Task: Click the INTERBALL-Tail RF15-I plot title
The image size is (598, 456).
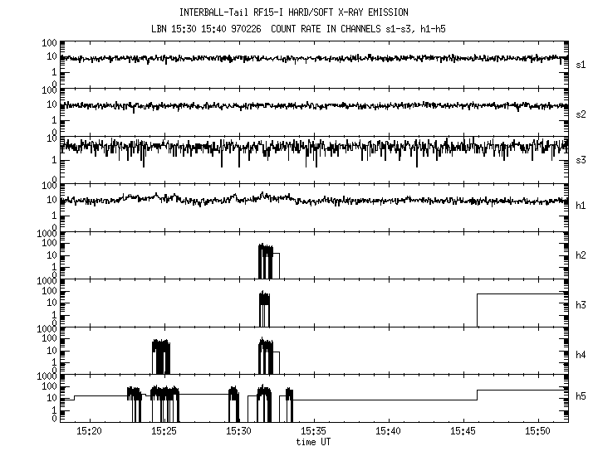Action: click(x=293, y=12)
